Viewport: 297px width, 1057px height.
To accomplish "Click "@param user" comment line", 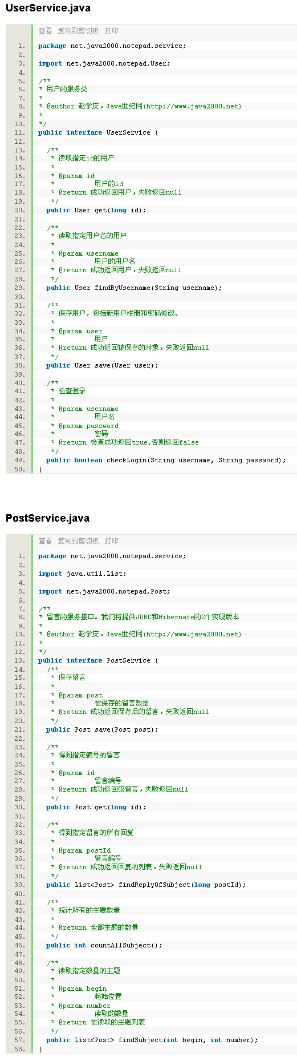I will click(77, 331).
